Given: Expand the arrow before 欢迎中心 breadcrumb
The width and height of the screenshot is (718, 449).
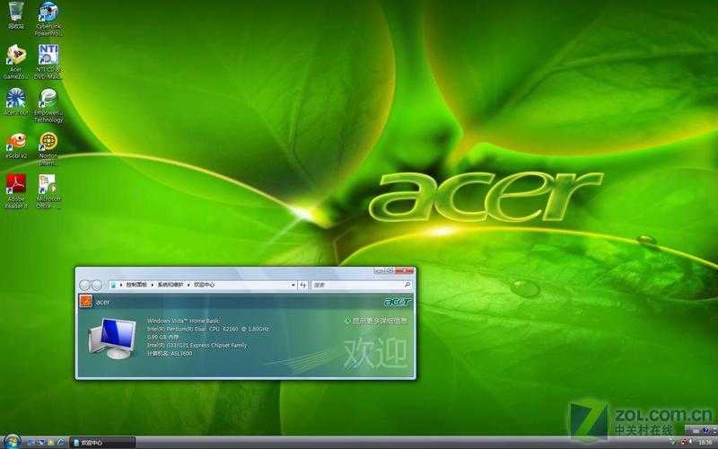Looking at the screenshot, I should pos(188,285).
